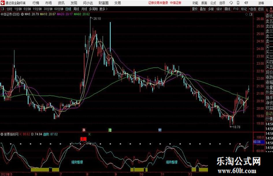Click the 趋势: 87.02 indicator value
This screenshot has height=176, width=273.
click(x=50, y=134)
